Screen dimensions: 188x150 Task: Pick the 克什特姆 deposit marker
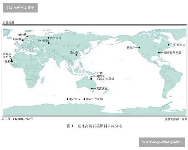coord(48,43)
